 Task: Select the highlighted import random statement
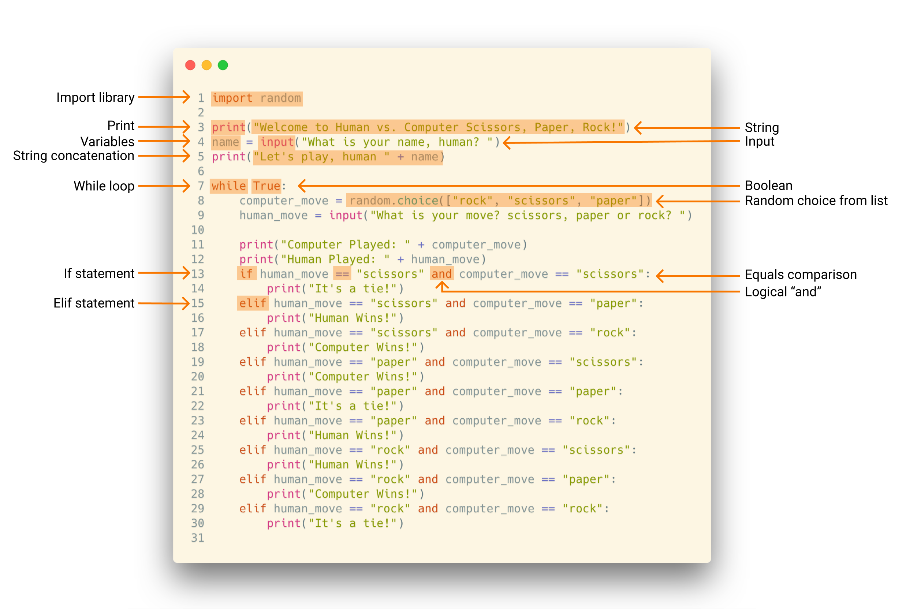point(256,98)
